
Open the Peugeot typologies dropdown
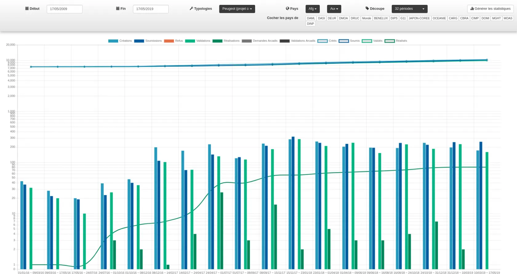pyautogui.click(x=237, y=9)
